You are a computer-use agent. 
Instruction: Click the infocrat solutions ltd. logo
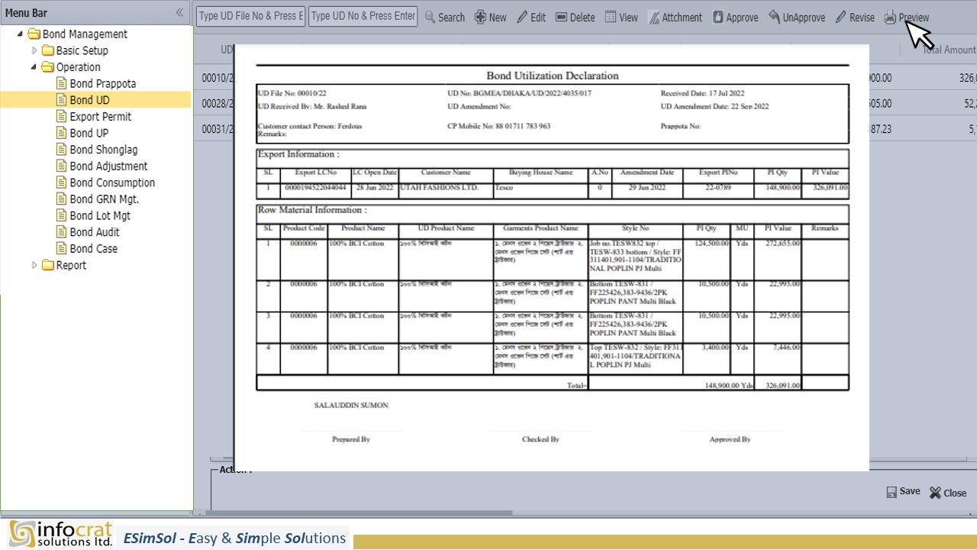coord(61,534)
